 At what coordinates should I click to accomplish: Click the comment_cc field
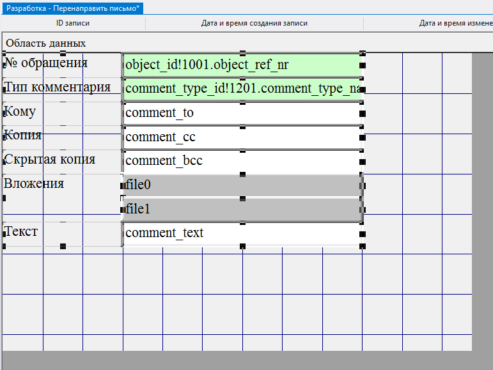point(242,137)
